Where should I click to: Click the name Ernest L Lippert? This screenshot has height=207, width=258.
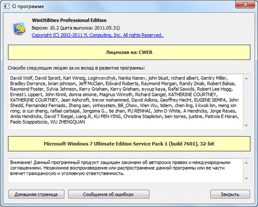pyautogui.click(x=26, y=95)
